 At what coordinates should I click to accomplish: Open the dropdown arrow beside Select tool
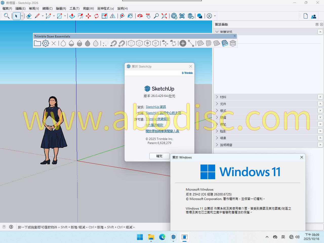point(22,16)
